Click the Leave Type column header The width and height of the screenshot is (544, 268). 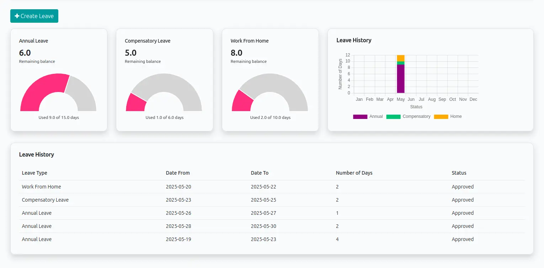click(x=34, y=173)
